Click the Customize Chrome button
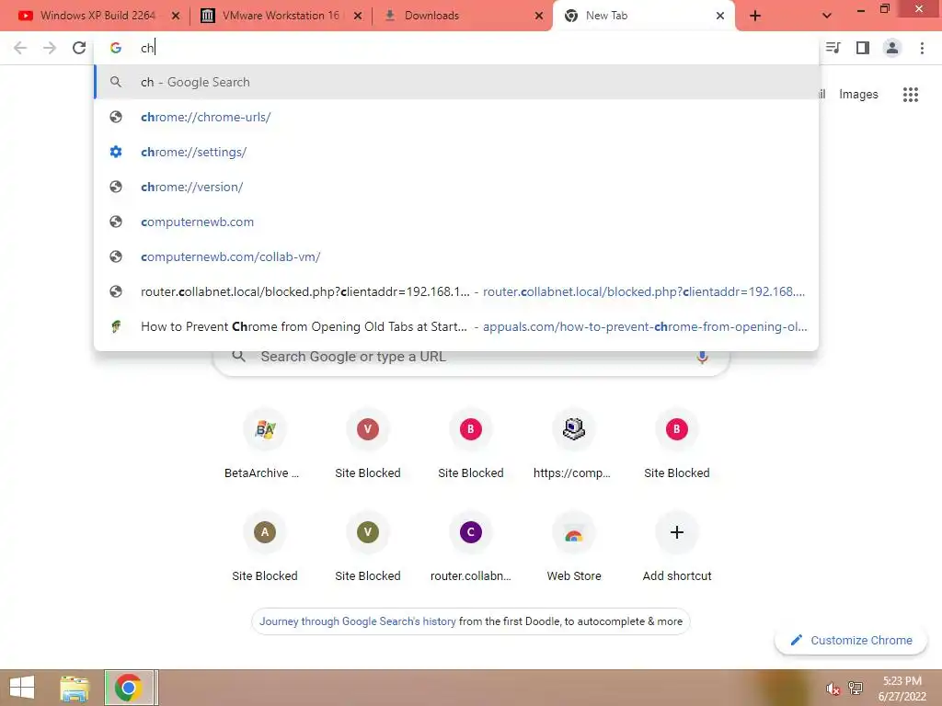This screenshot has height=706, width=942. pyautogui.click(x=851, y=641)
